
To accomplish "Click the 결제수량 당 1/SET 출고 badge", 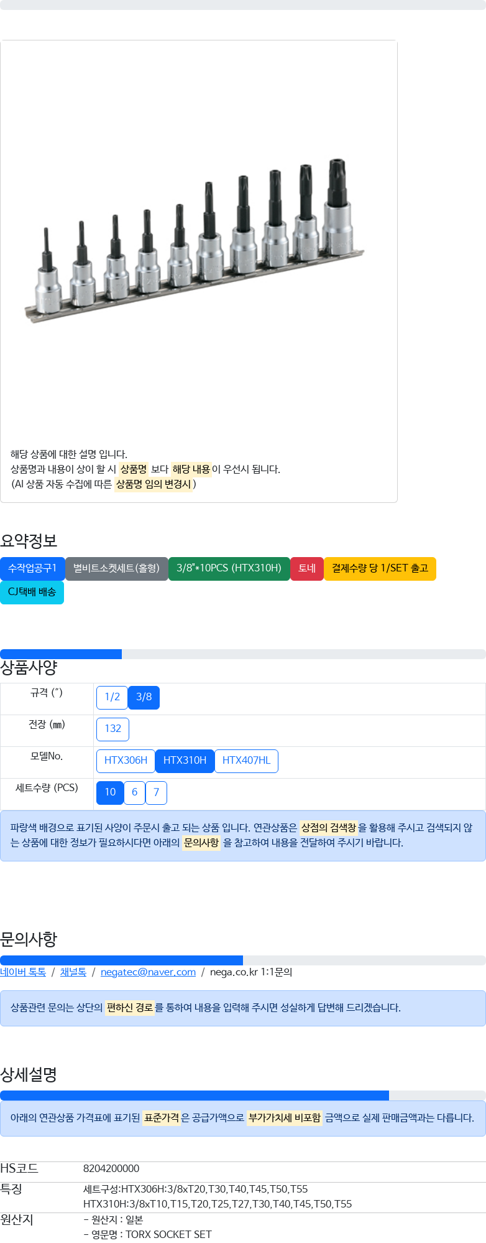I will [380, 568].
